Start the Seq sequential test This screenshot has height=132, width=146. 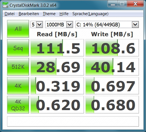point(18,48)
